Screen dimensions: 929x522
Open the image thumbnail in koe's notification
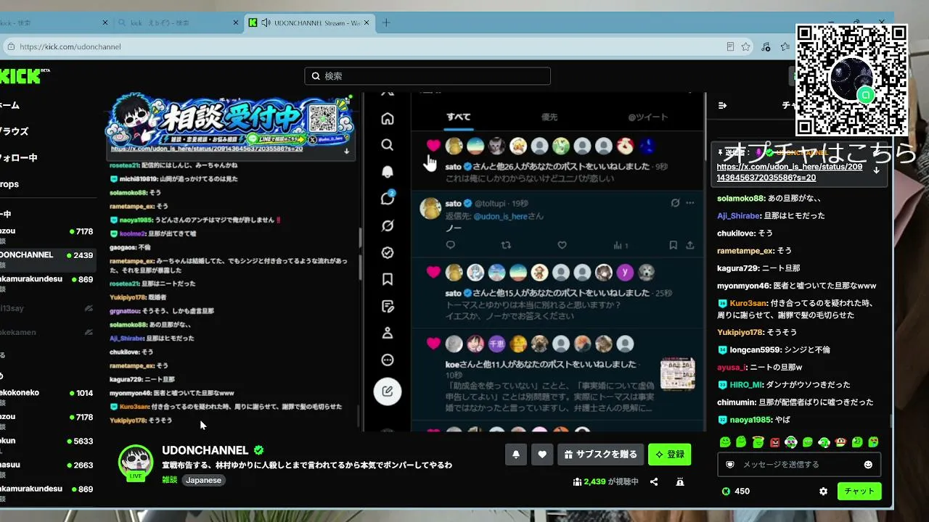677,373
